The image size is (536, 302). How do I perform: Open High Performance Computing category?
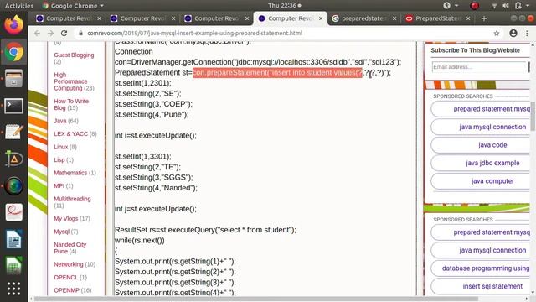[x=70, y=81]
